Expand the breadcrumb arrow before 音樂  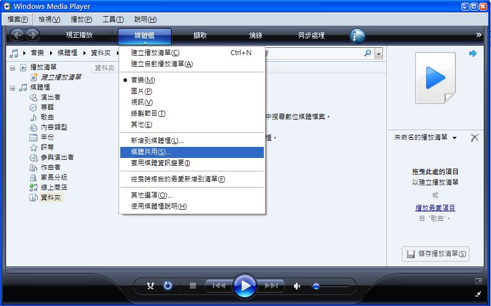[24, 53]
